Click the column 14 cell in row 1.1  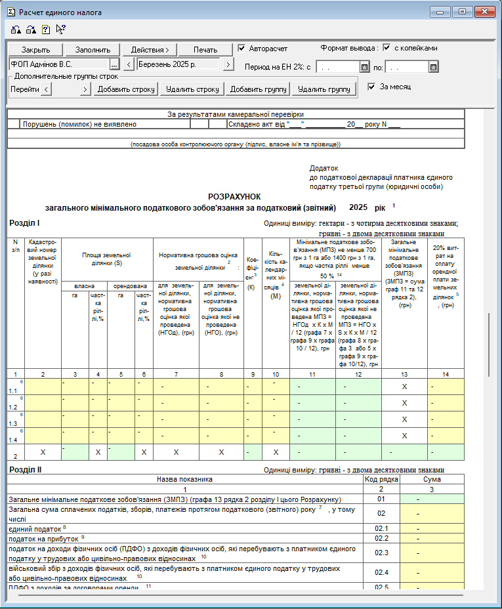click(446, 387)
